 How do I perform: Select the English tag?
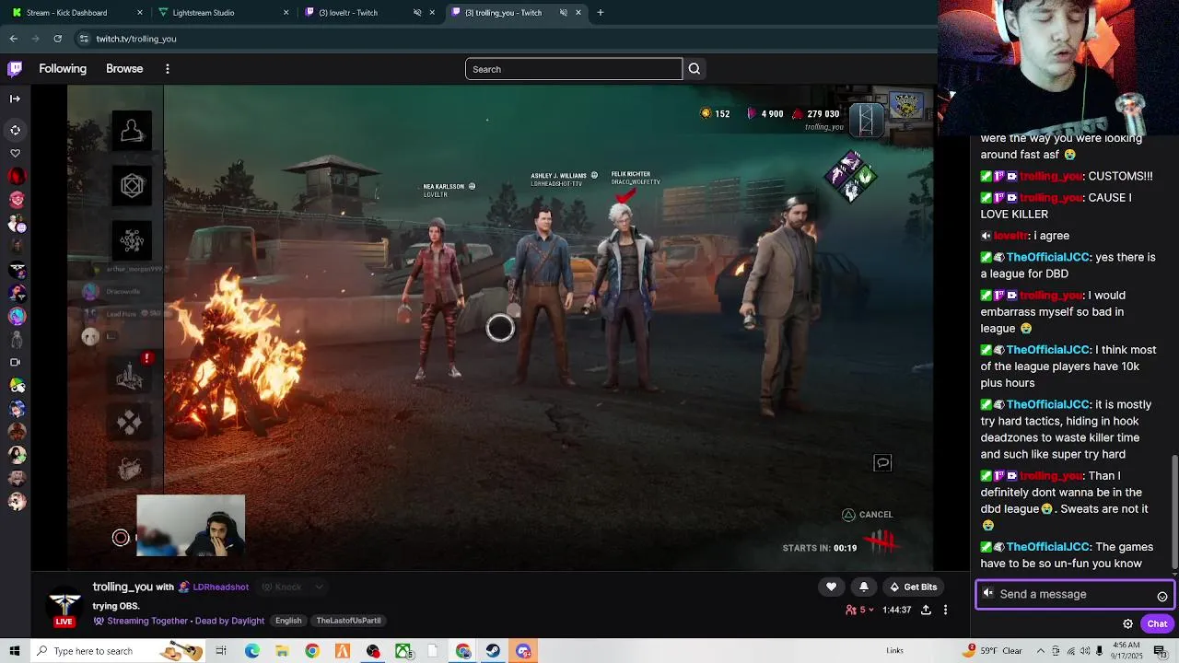pyautogui.click(x=288, y=621)
